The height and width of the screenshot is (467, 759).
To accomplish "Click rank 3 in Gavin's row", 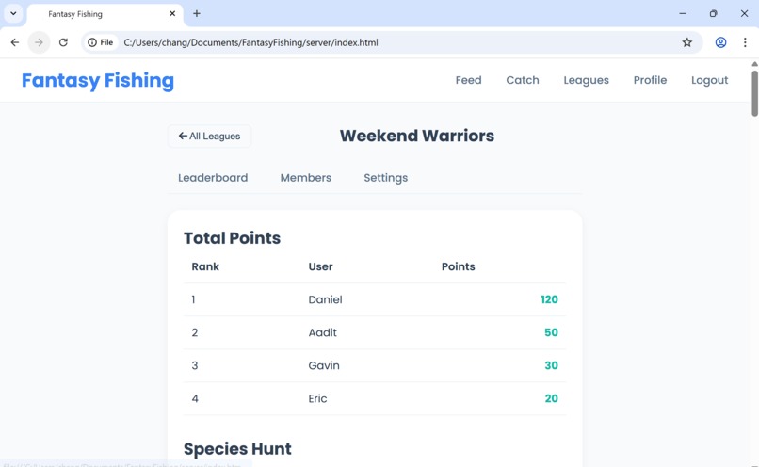I will coord(195,365).
